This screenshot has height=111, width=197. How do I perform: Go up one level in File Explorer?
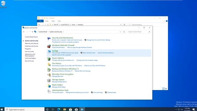(x=48, y=25)
